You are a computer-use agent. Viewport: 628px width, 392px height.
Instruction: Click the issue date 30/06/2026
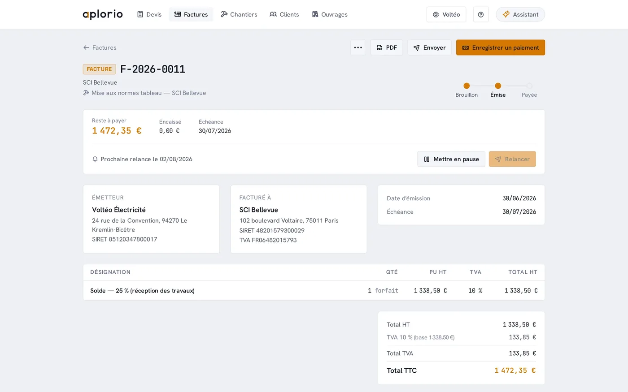[519, 198]
